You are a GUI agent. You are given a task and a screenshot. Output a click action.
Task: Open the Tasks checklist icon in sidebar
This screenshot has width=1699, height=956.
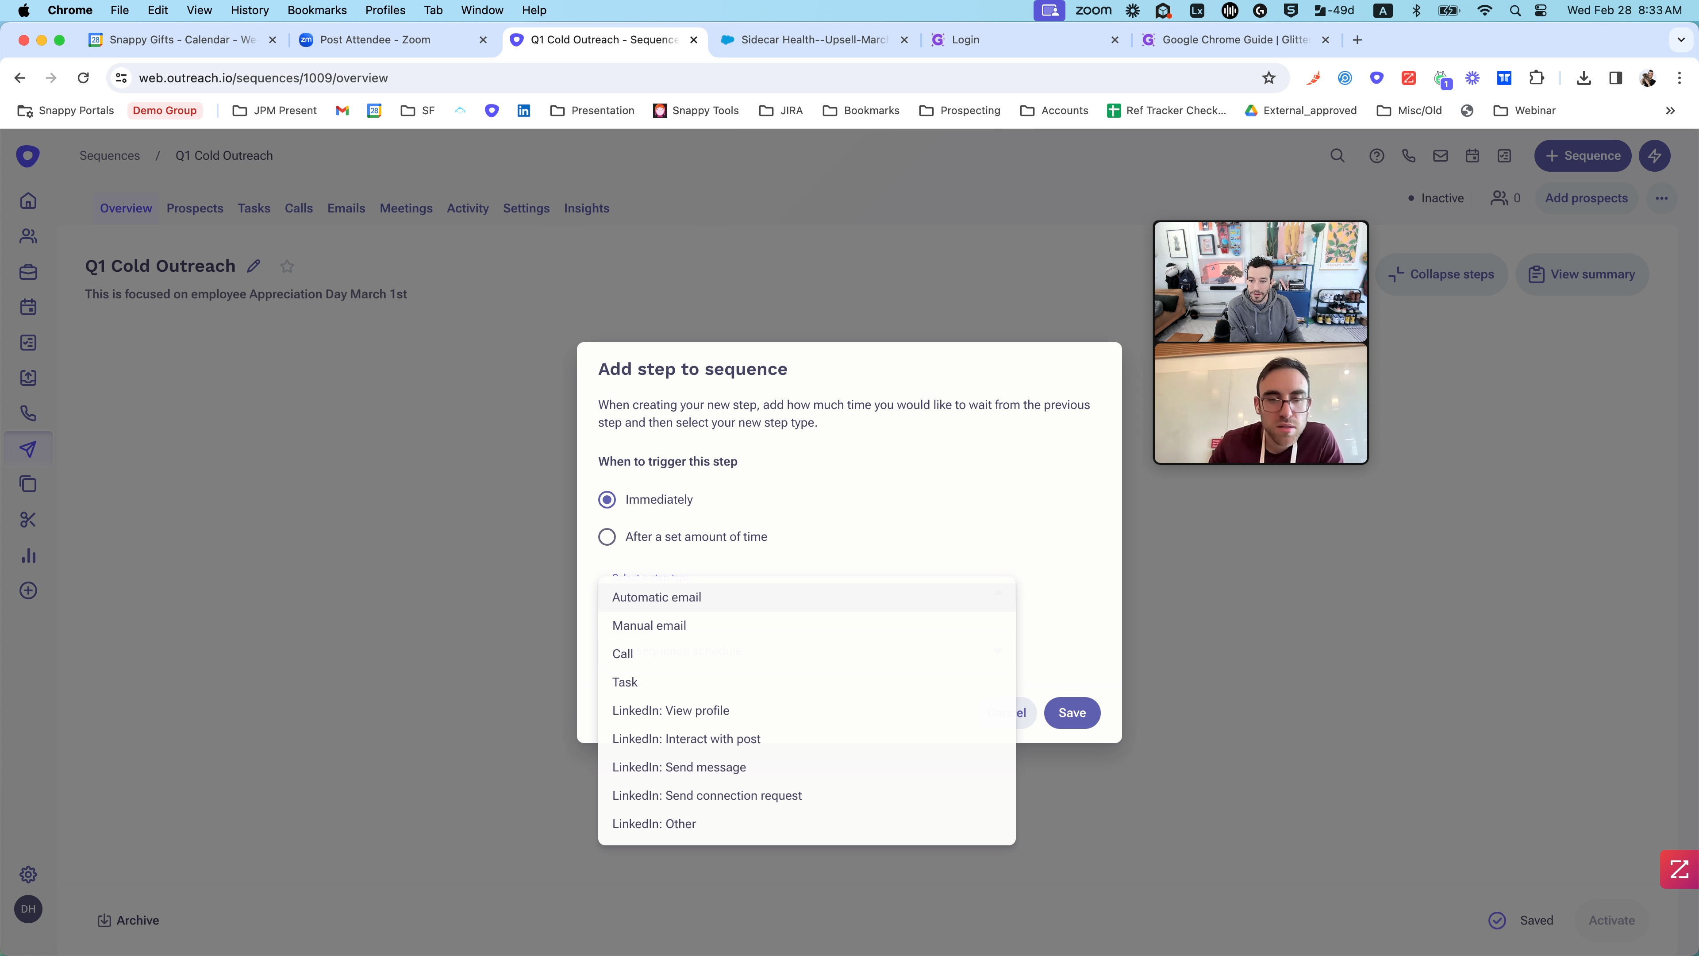(28, 343)
